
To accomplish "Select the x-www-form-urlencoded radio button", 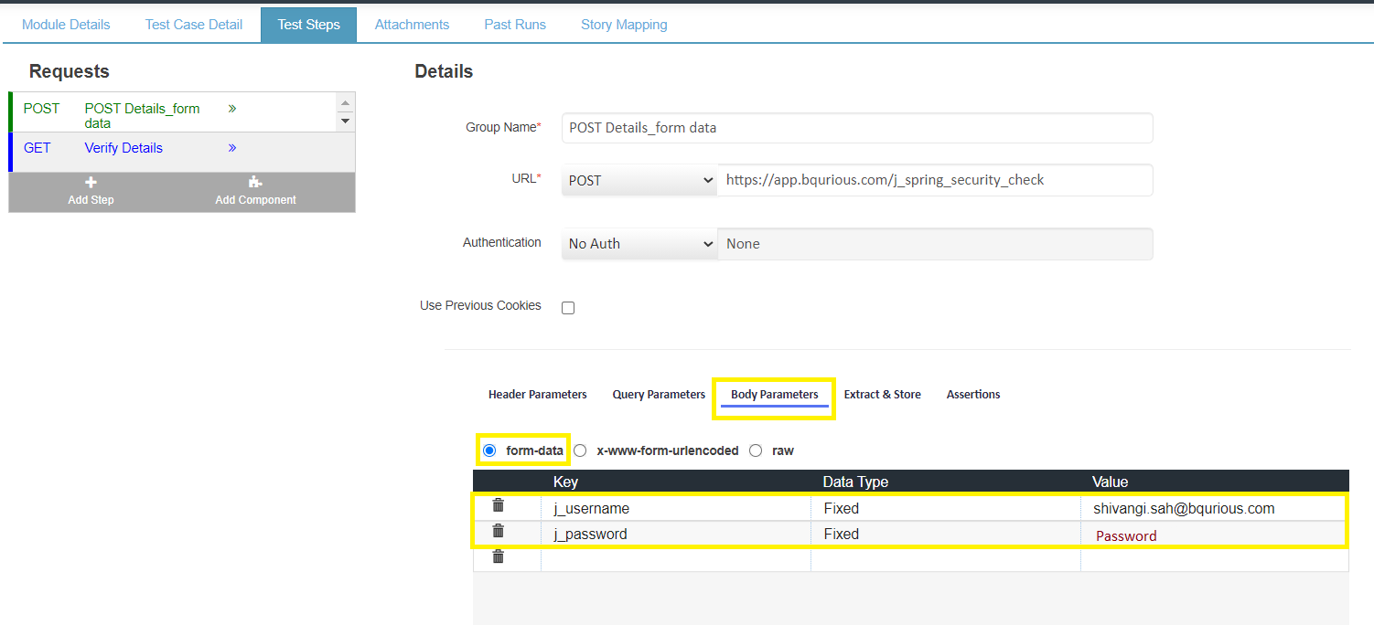I will pyautogui.click(x=580, y=450).
